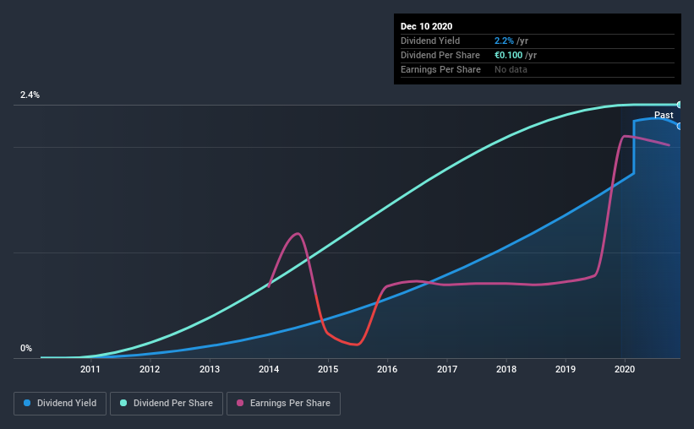The width and height of the screenshot is (694, 429).
Task: Click the Dec 10 2020 tooltip date
Action: point(426,26)
